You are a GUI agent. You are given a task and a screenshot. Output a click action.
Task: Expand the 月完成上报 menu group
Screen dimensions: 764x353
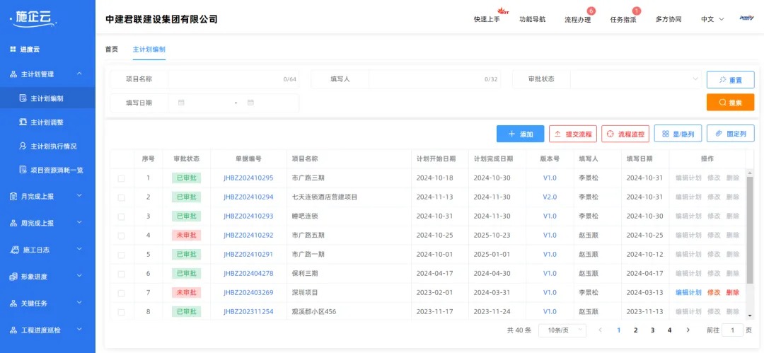tap(79, 195)
